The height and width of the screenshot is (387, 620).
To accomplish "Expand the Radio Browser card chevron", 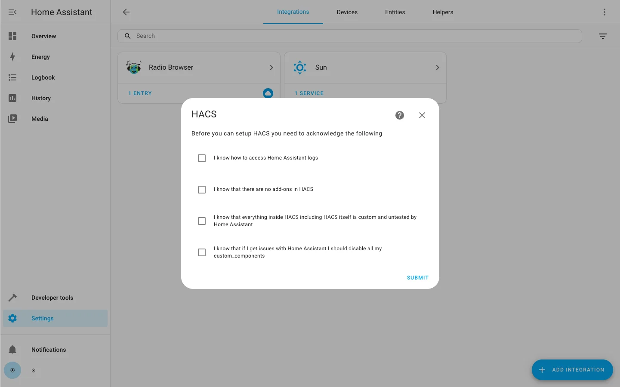I will coord(271,68).
